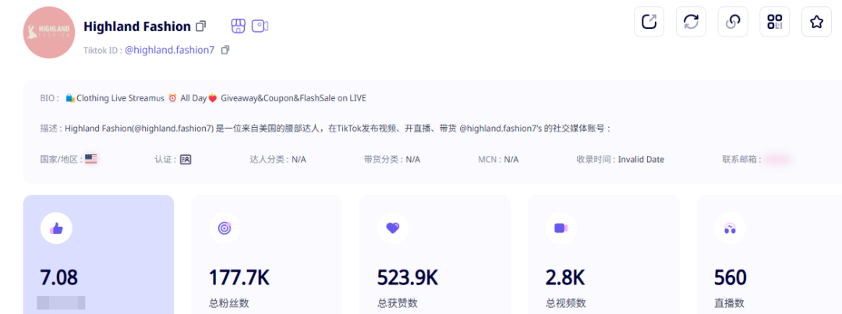Click the US flag country icon

click(90, 159)
